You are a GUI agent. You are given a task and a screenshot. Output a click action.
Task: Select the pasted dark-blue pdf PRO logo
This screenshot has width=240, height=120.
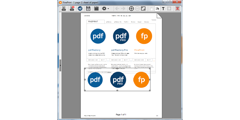tap(118, 80)
